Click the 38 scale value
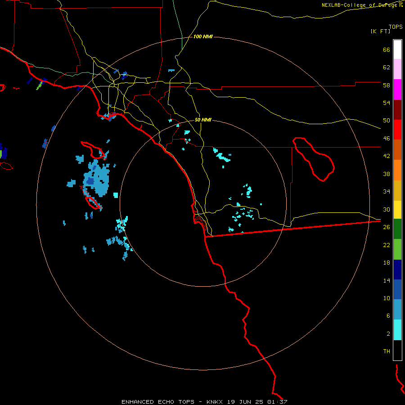 (387, 174)
